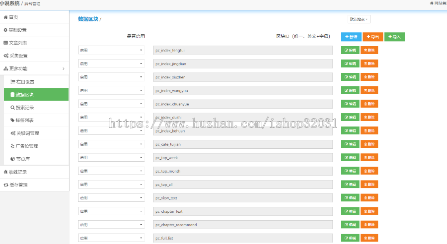Image resolution: width=447 pixels, height=244 pixels.
Task: Open enable dropdown for pc_top_month
Action: point(111,171)
